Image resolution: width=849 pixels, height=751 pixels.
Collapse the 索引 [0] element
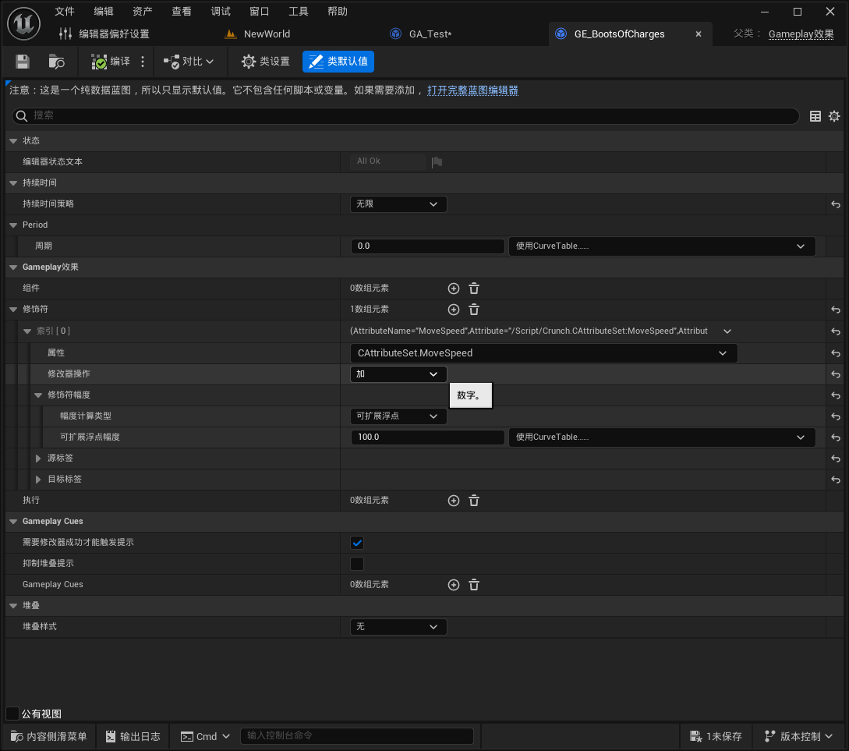point(27,331)
